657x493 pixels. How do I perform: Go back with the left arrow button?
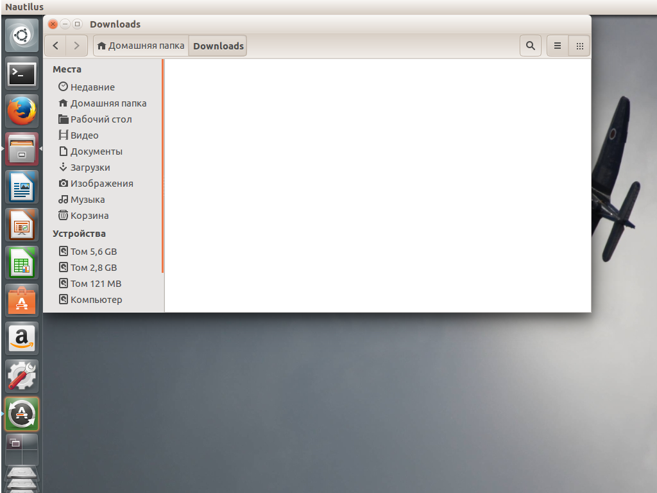click(x=55, y=46)
